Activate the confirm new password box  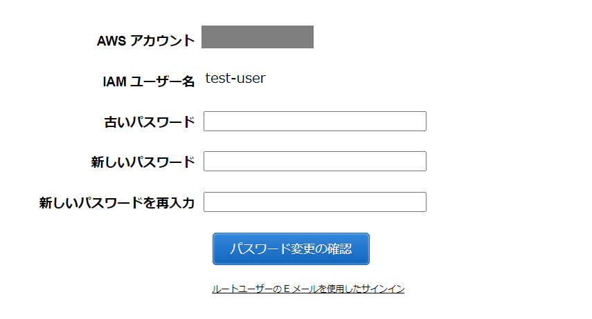click(314, 202)
